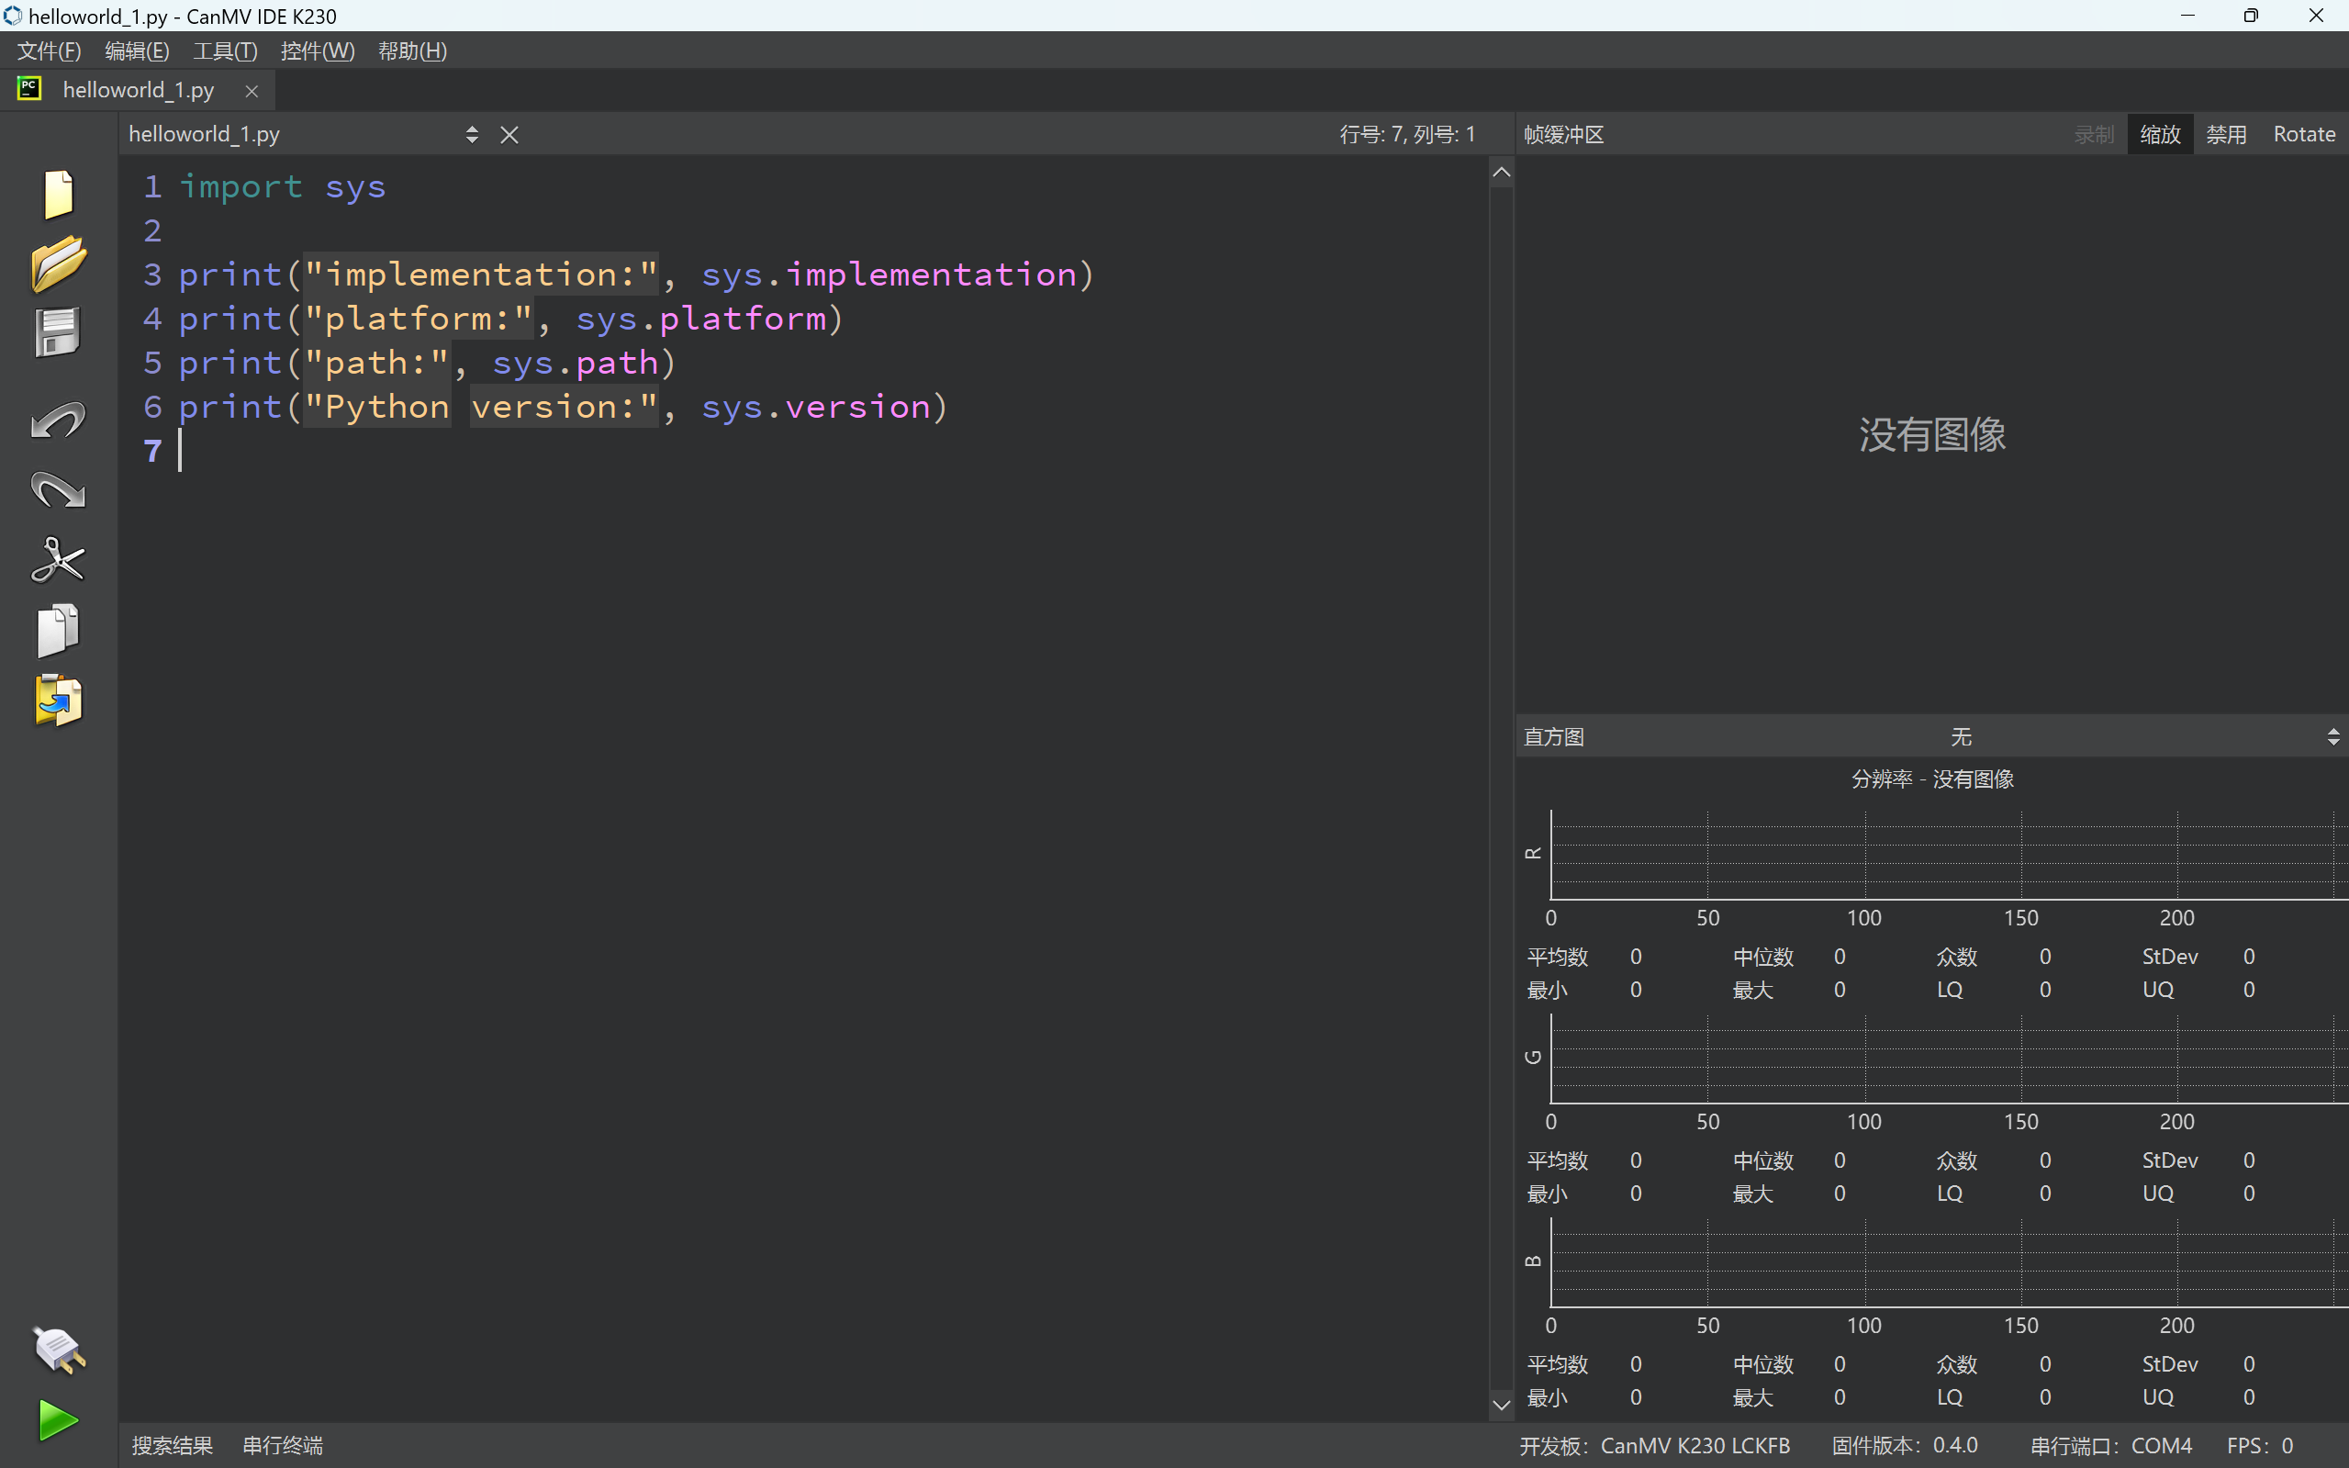Click the editor scrollbar down arrow
Image resolution: width=2349 pixels, height=1468 pixels.
tap(1501, 1404)
